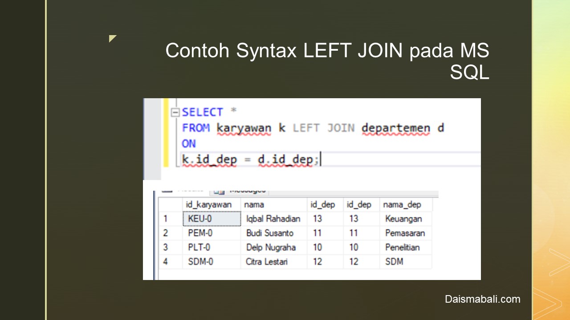The height and width of the screenshot is (320, 570).
Task: Click the departemen table name in query
Action: [395, 128]
